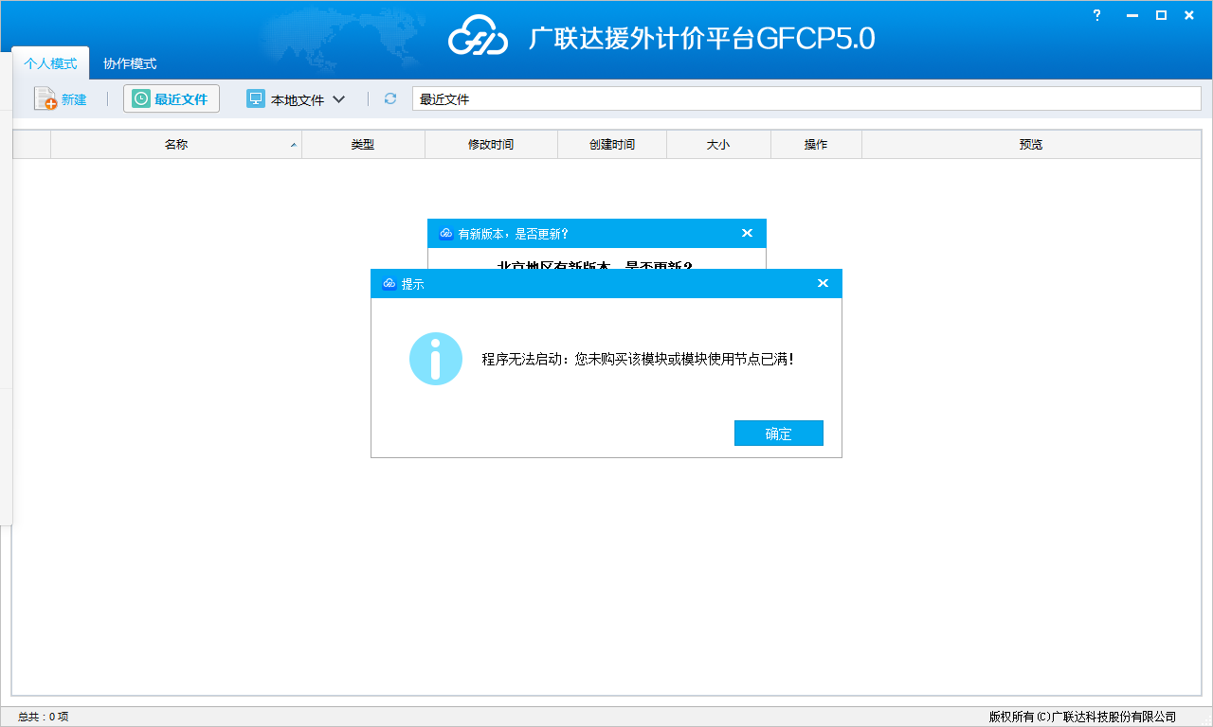Click the 版权所有 copyright text

click(x=1082, y=717)
